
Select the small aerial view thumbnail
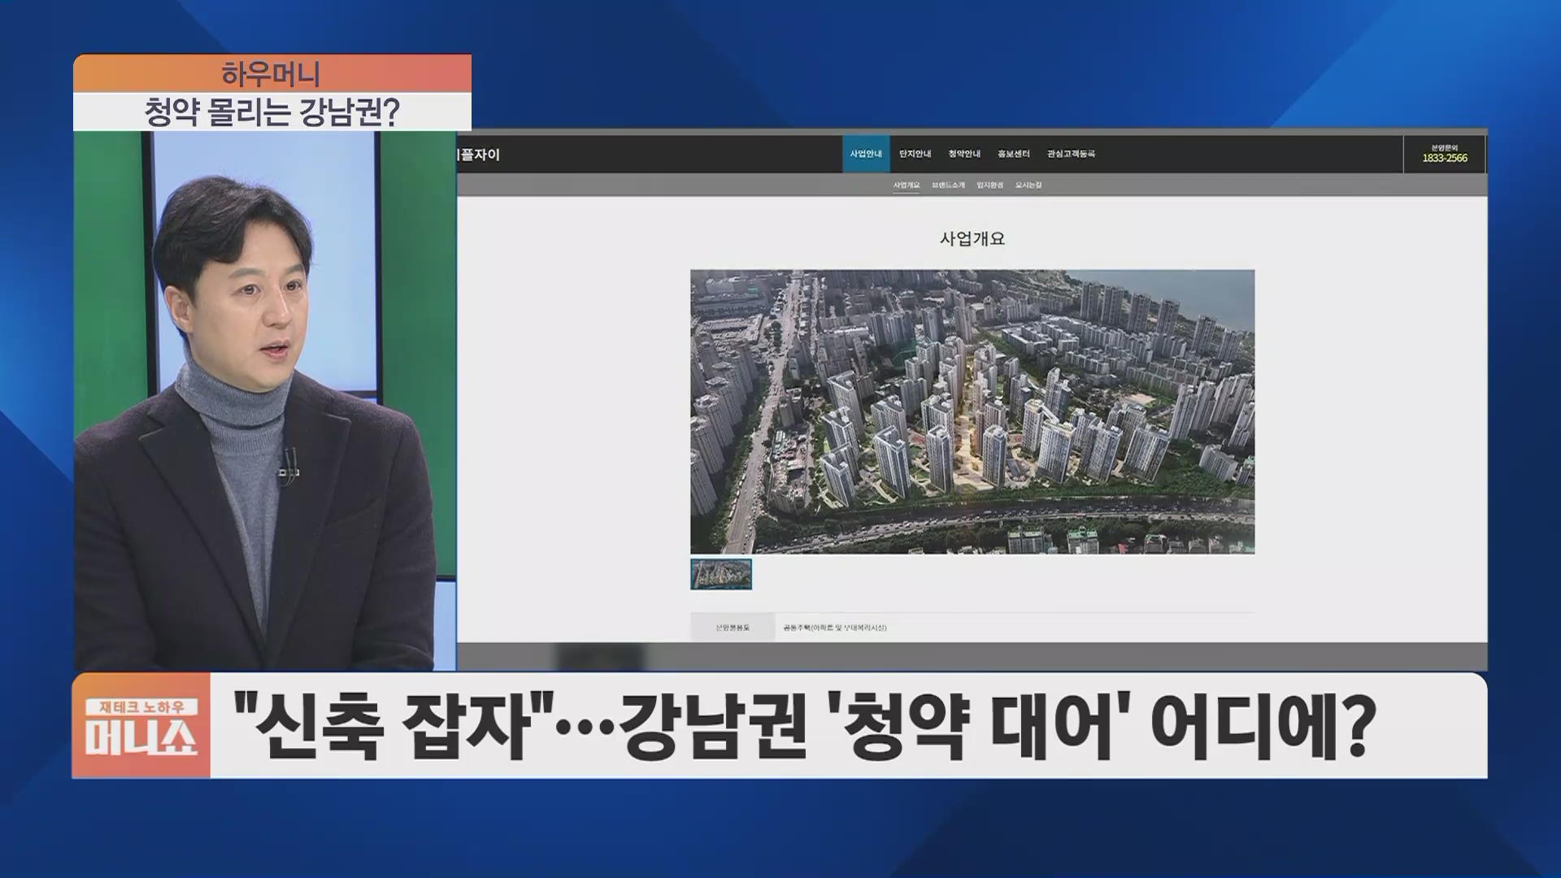click(x=721, y=574)
